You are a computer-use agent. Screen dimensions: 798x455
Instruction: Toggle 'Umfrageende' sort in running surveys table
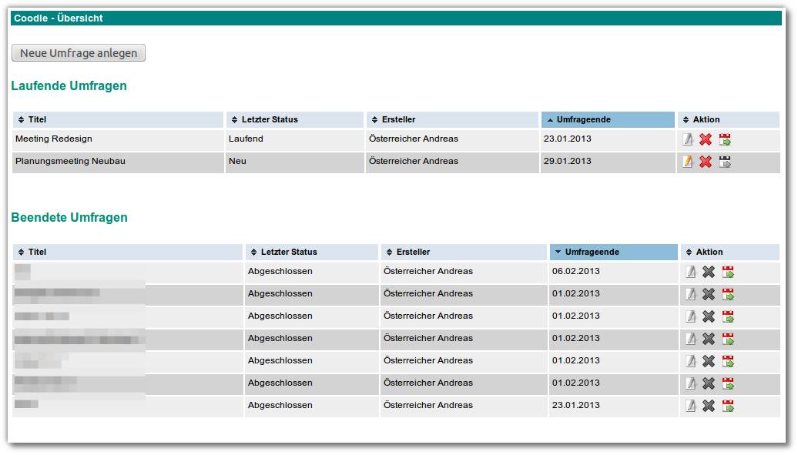click(x=583, y=119)
